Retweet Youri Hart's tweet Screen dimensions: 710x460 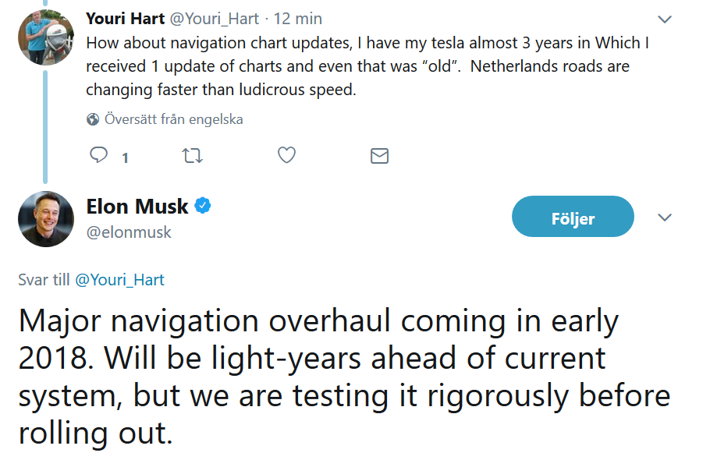click(x=192, y=156)
